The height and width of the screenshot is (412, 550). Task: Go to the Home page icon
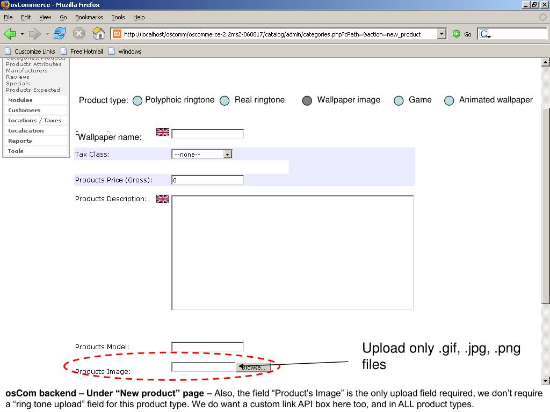click(99, 34)
